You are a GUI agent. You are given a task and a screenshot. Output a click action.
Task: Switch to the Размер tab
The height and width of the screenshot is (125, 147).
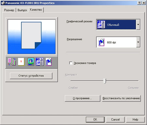pos(9,10)
